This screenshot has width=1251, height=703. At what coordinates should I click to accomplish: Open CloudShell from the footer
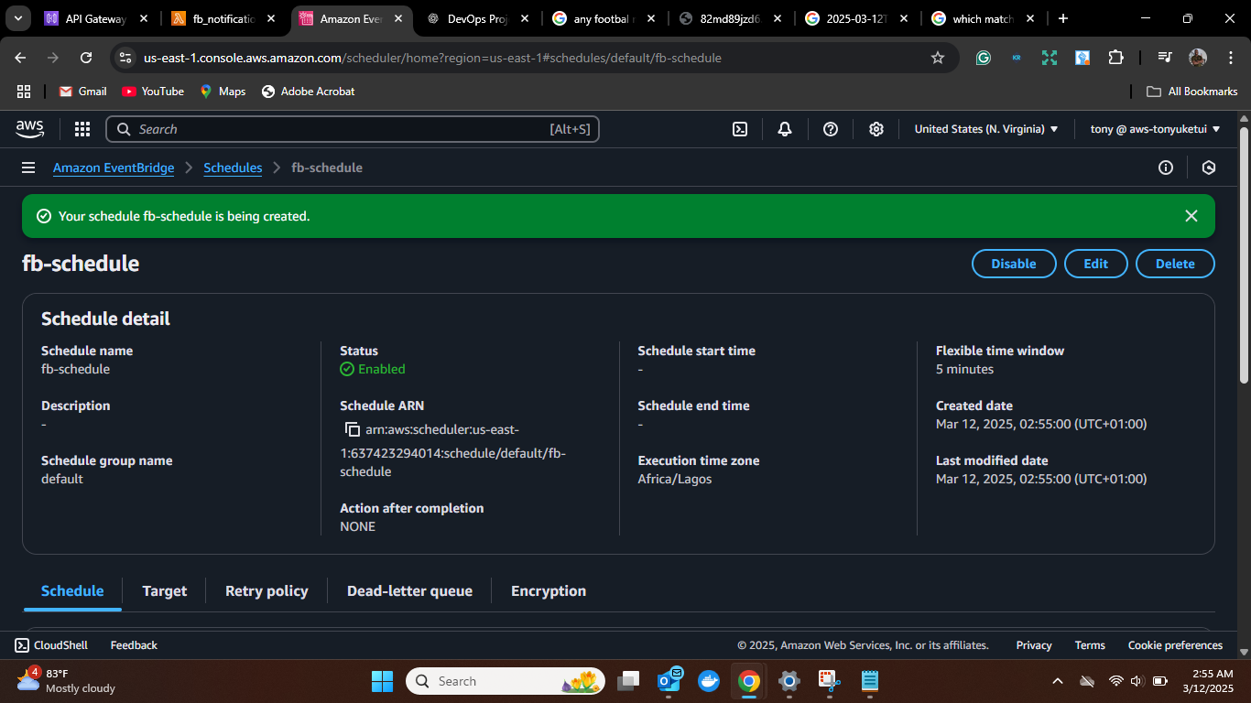[51, 645]
